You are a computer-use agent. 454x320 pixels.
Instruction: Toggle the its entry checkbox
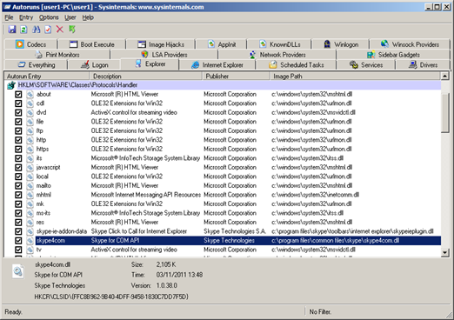18,158
